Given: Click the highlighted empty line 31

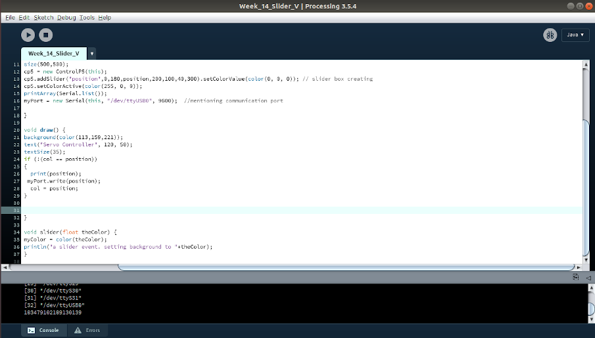Looking at the screenshot, I should (302, 210).
